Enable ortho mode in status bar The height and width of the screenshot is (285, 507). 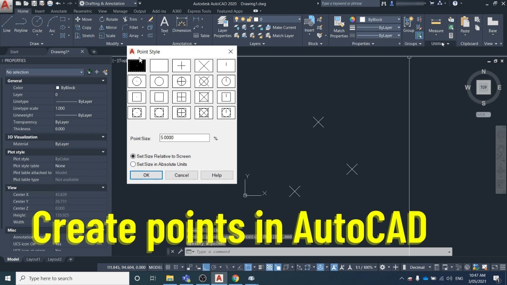tap(206, 267)
